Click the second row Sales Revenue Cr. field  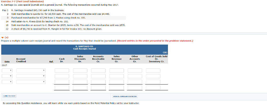[x=117, y=76]
